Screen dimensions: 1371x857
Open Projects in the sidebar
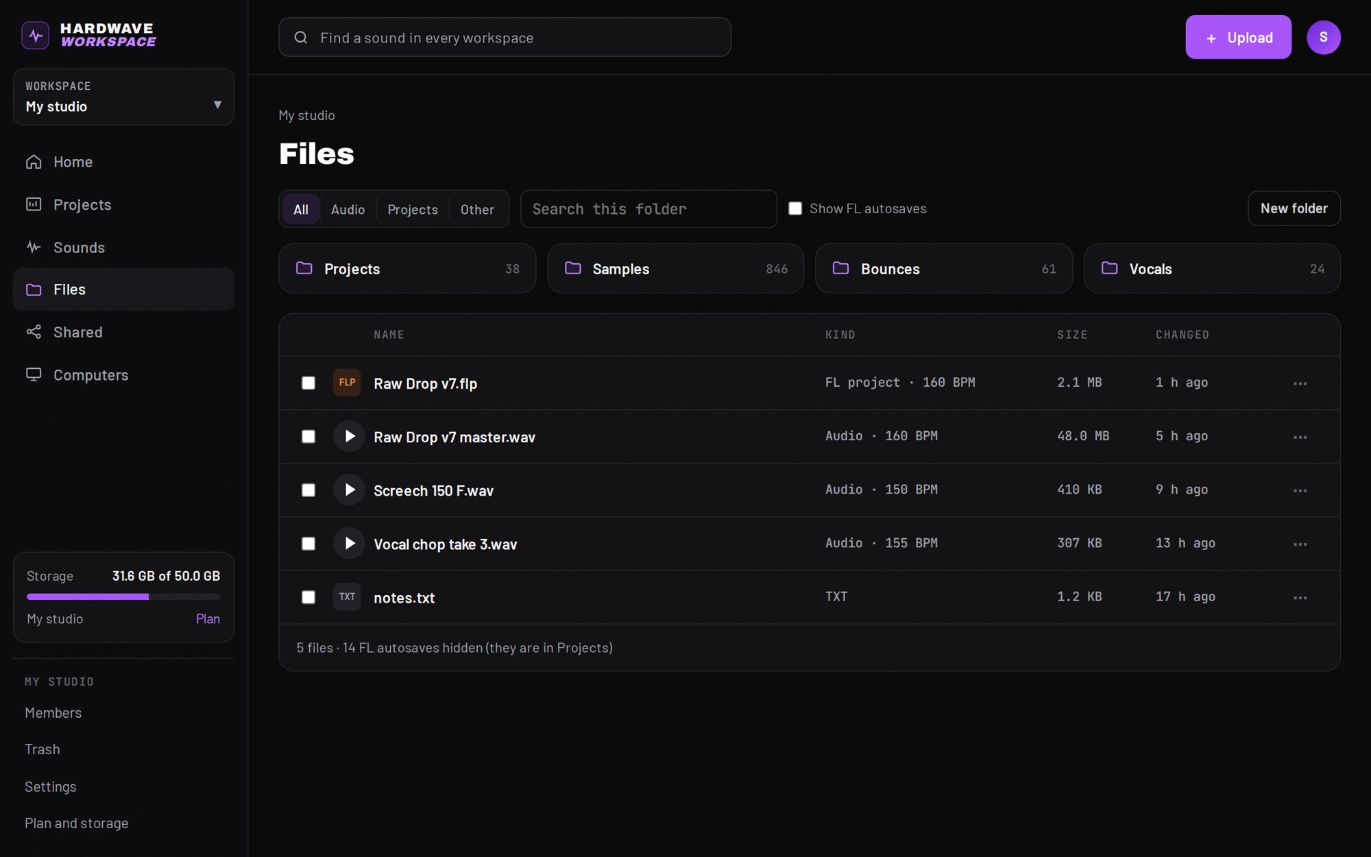click(x=123, y=204)
